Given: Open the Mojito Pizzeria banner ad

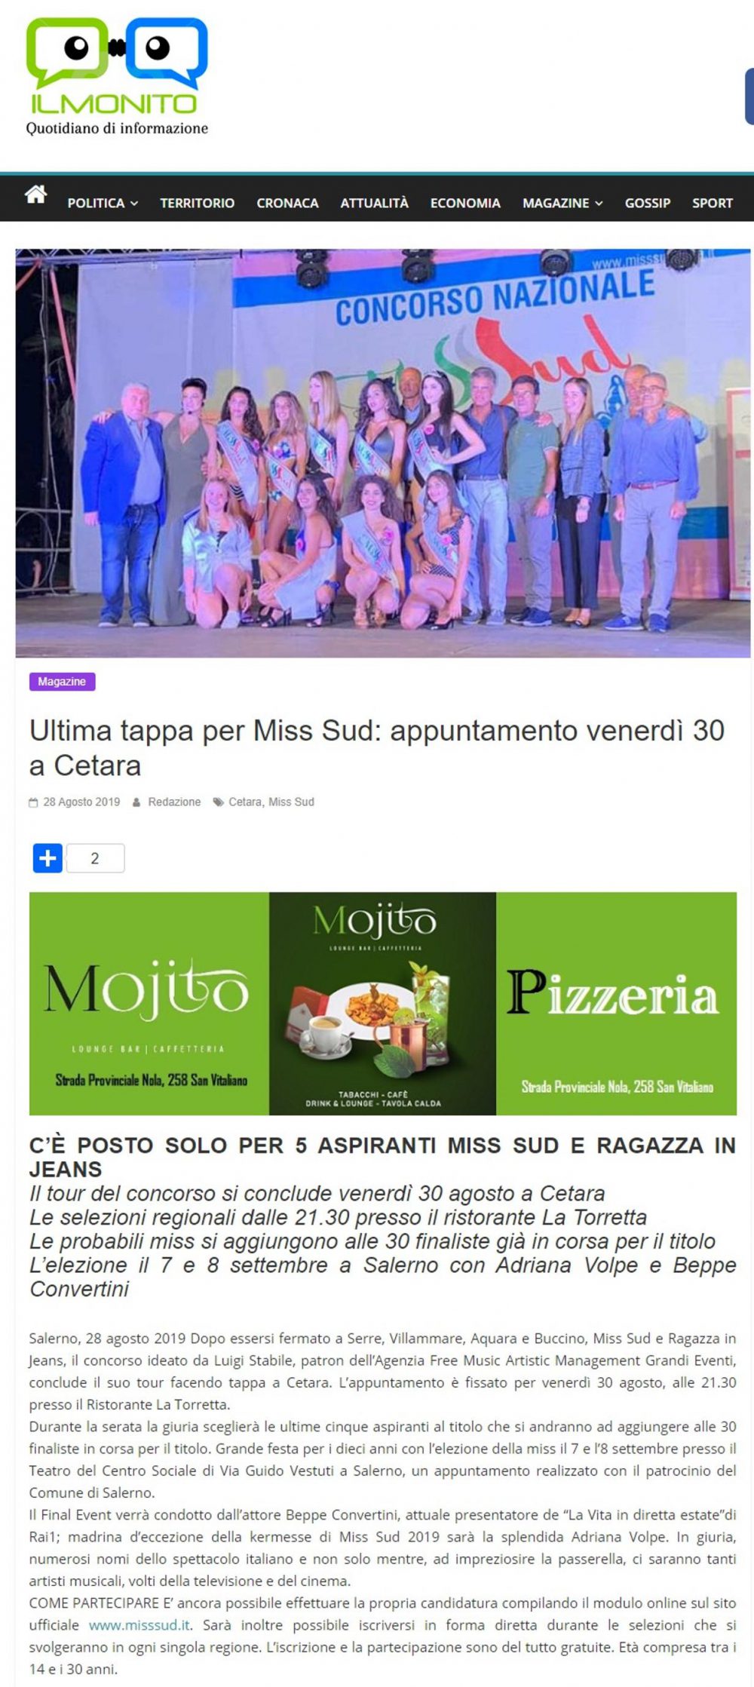Looking at the screenshot, I should (383, 1004).
